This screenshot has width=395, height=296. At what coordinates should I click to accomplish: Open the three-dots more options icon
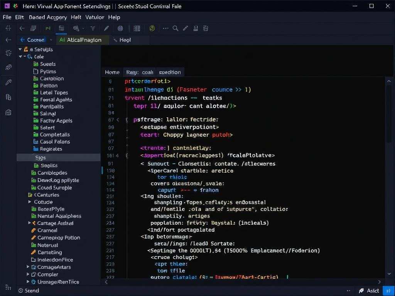tap(165, 28)
